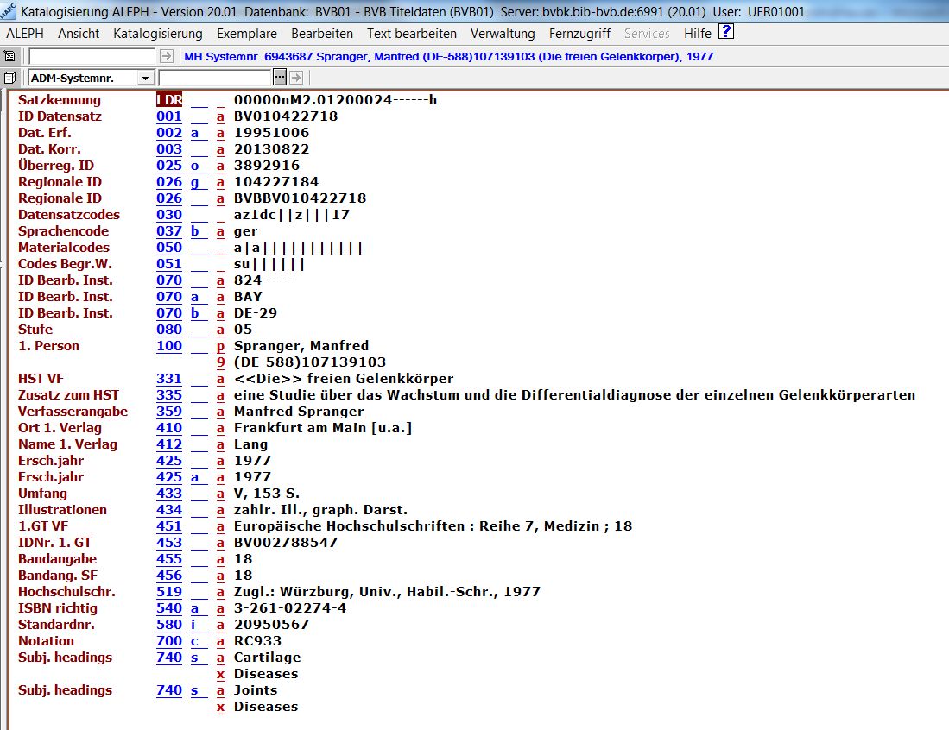
Task: Click the title text "<<Die>> freien Gelenkkörper"
Action: tap(343, 379)
